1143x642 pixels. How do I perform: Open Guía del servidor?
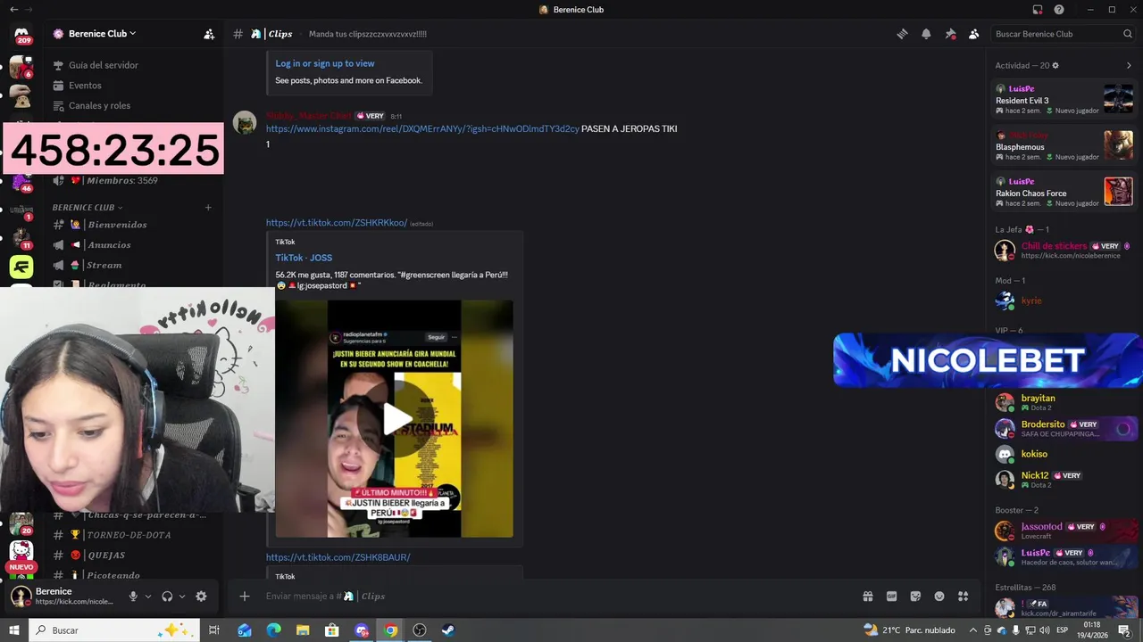tap(134, 65)
